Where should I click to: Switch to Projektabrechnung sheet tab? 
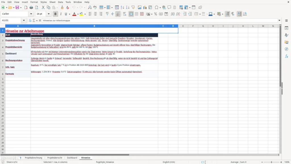click(34, 158)
